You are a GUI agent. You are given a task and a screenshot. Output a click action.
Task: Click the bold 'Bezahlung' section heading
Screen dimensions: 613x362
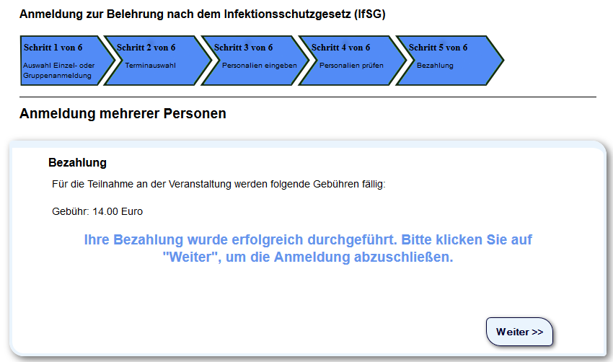tap(77, 163)
